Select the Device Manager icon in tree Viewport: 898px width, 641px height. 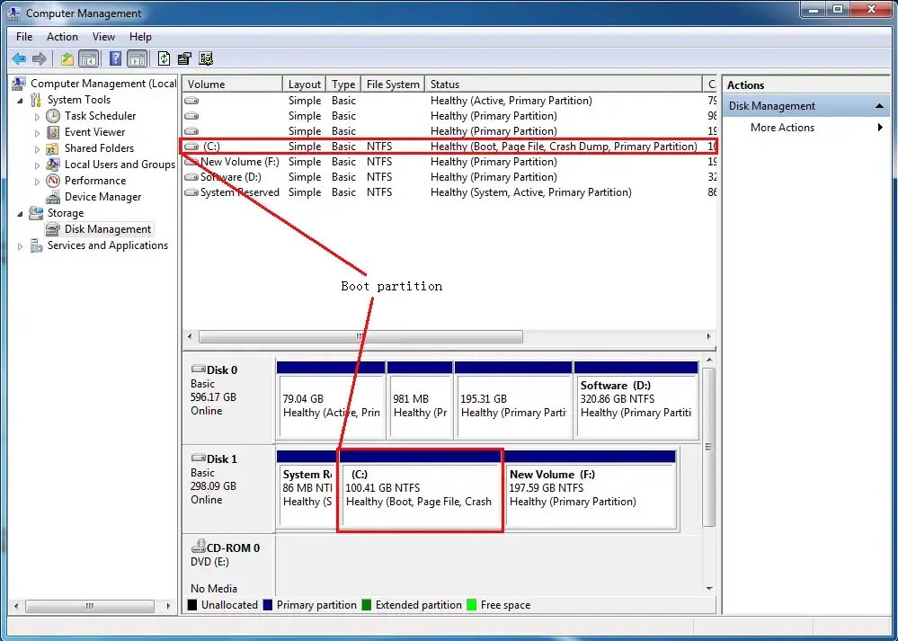click(x=53, y=197)
